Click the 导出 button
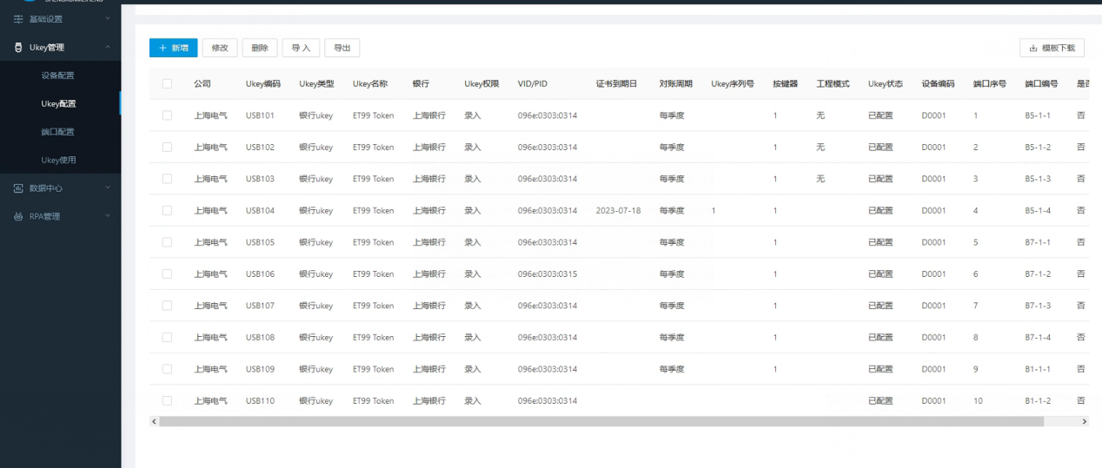The image size is (1102, 468). (x=342, y=48)
